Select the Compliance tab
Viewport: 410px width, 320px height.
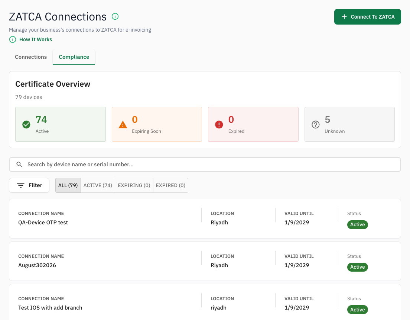(x=74, y=57)
